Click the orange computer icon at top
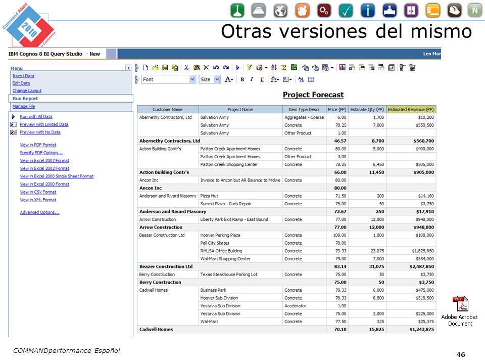 tap(433, 11)
